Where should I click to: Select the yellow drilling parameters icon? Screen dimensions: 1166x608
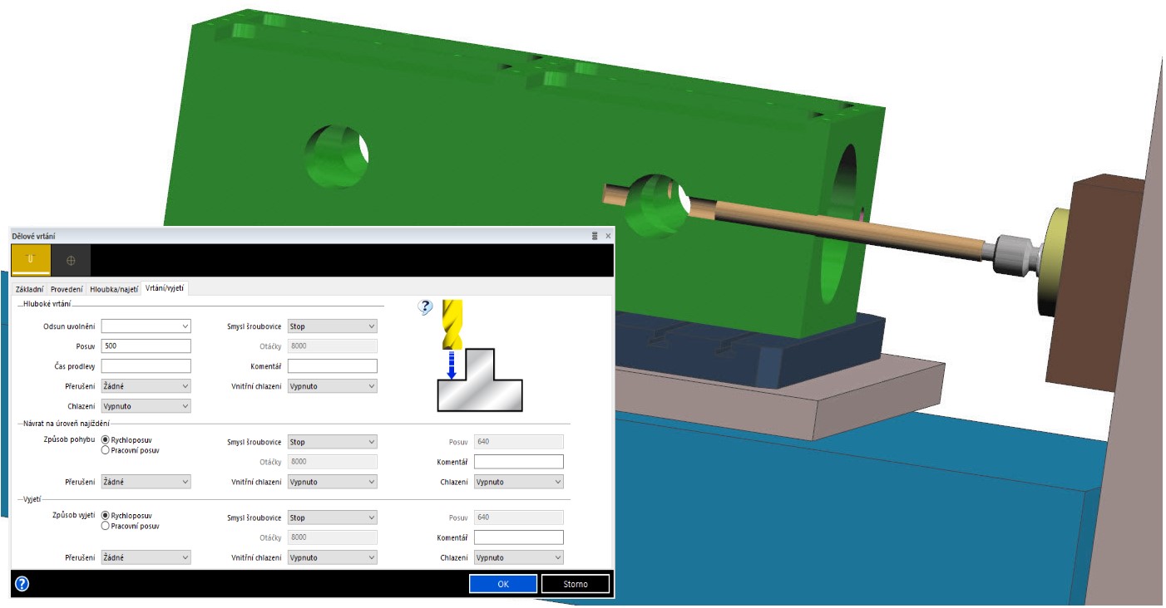30,260
